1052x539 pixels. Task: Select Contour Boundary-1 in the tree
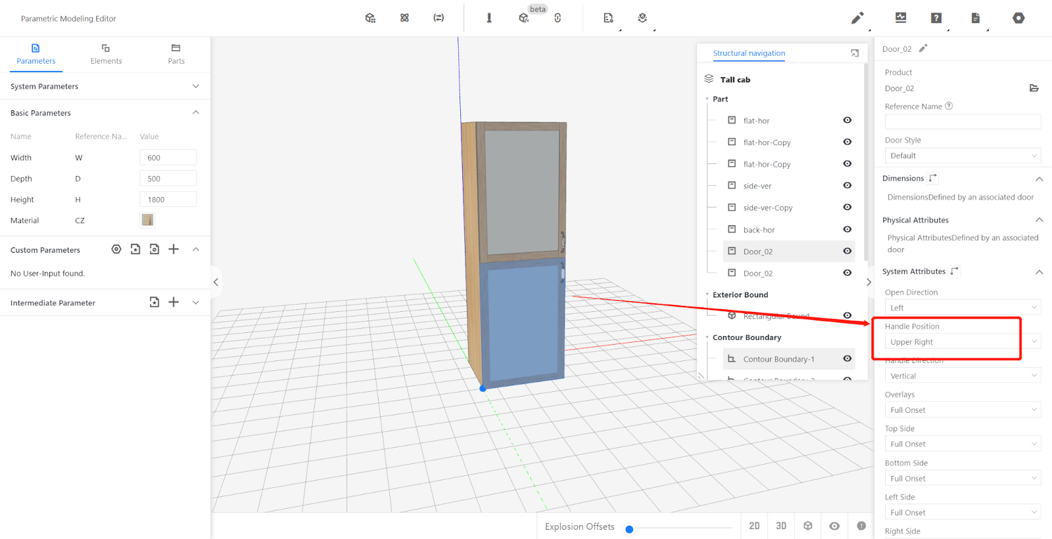(x=778, y=359)
